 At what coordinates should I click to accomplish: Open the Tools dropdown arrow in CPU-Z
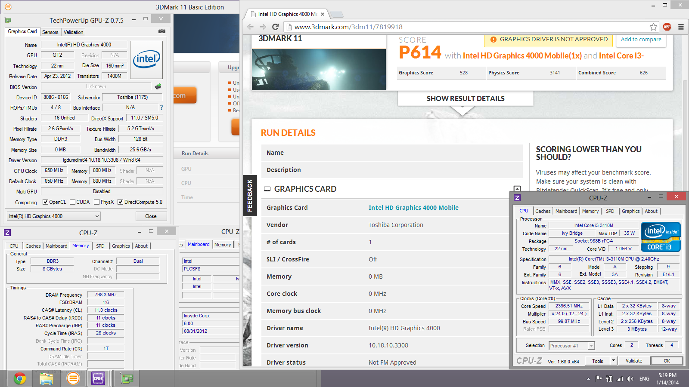tap(614, 361)
